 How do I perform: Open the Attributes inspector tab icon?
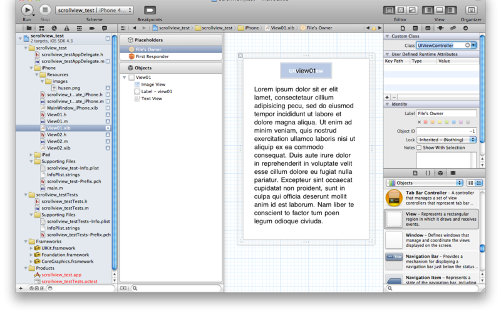440,28
